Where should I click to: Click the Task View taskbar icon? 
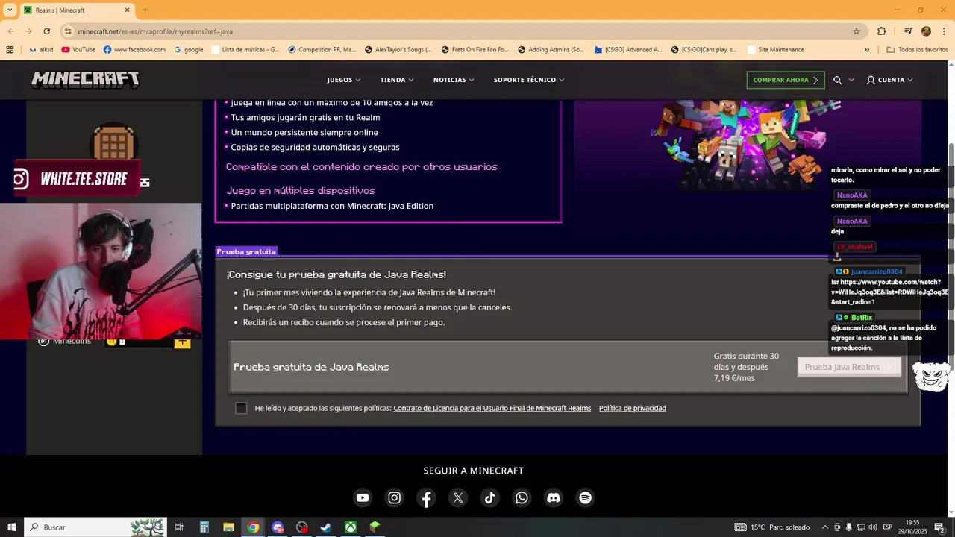pos(179,527)
